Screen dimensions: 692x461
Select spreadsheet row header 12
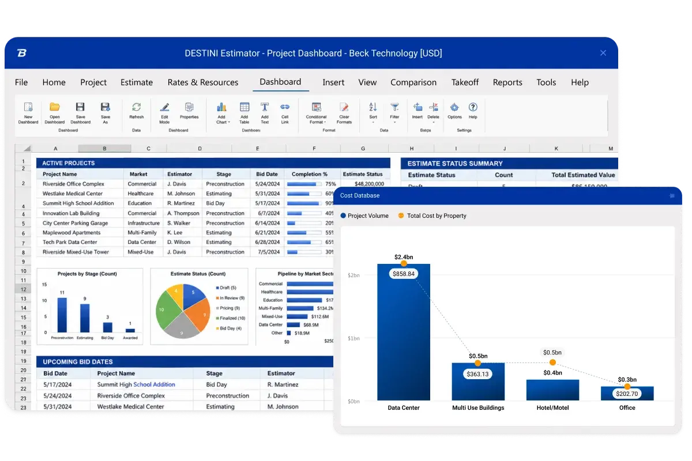(x=24, y=289)
